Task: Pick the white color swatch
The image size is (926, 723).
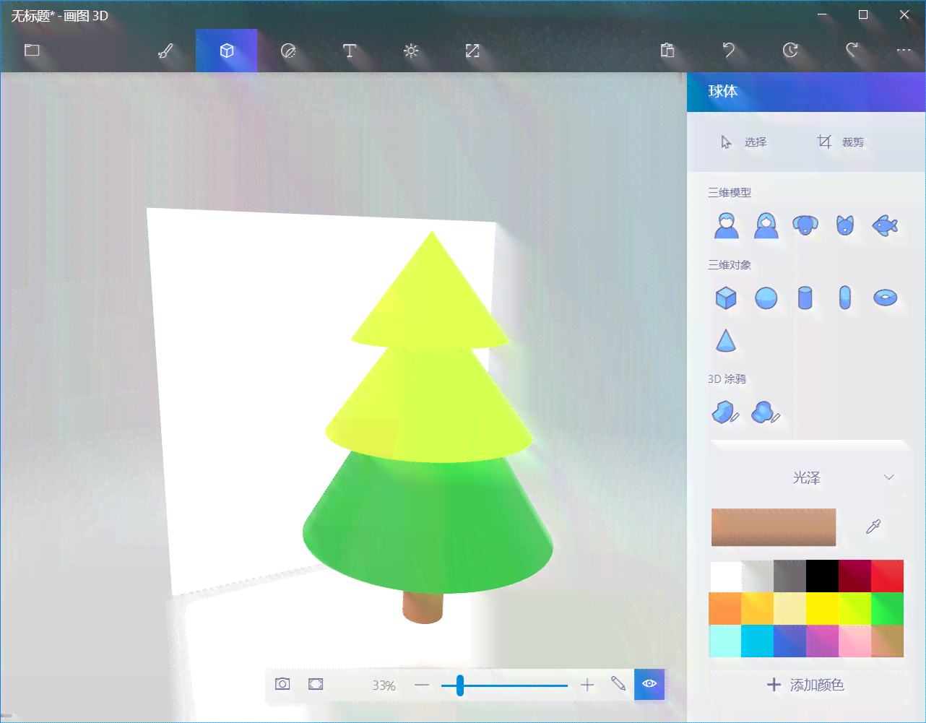Action: (725, 576)
